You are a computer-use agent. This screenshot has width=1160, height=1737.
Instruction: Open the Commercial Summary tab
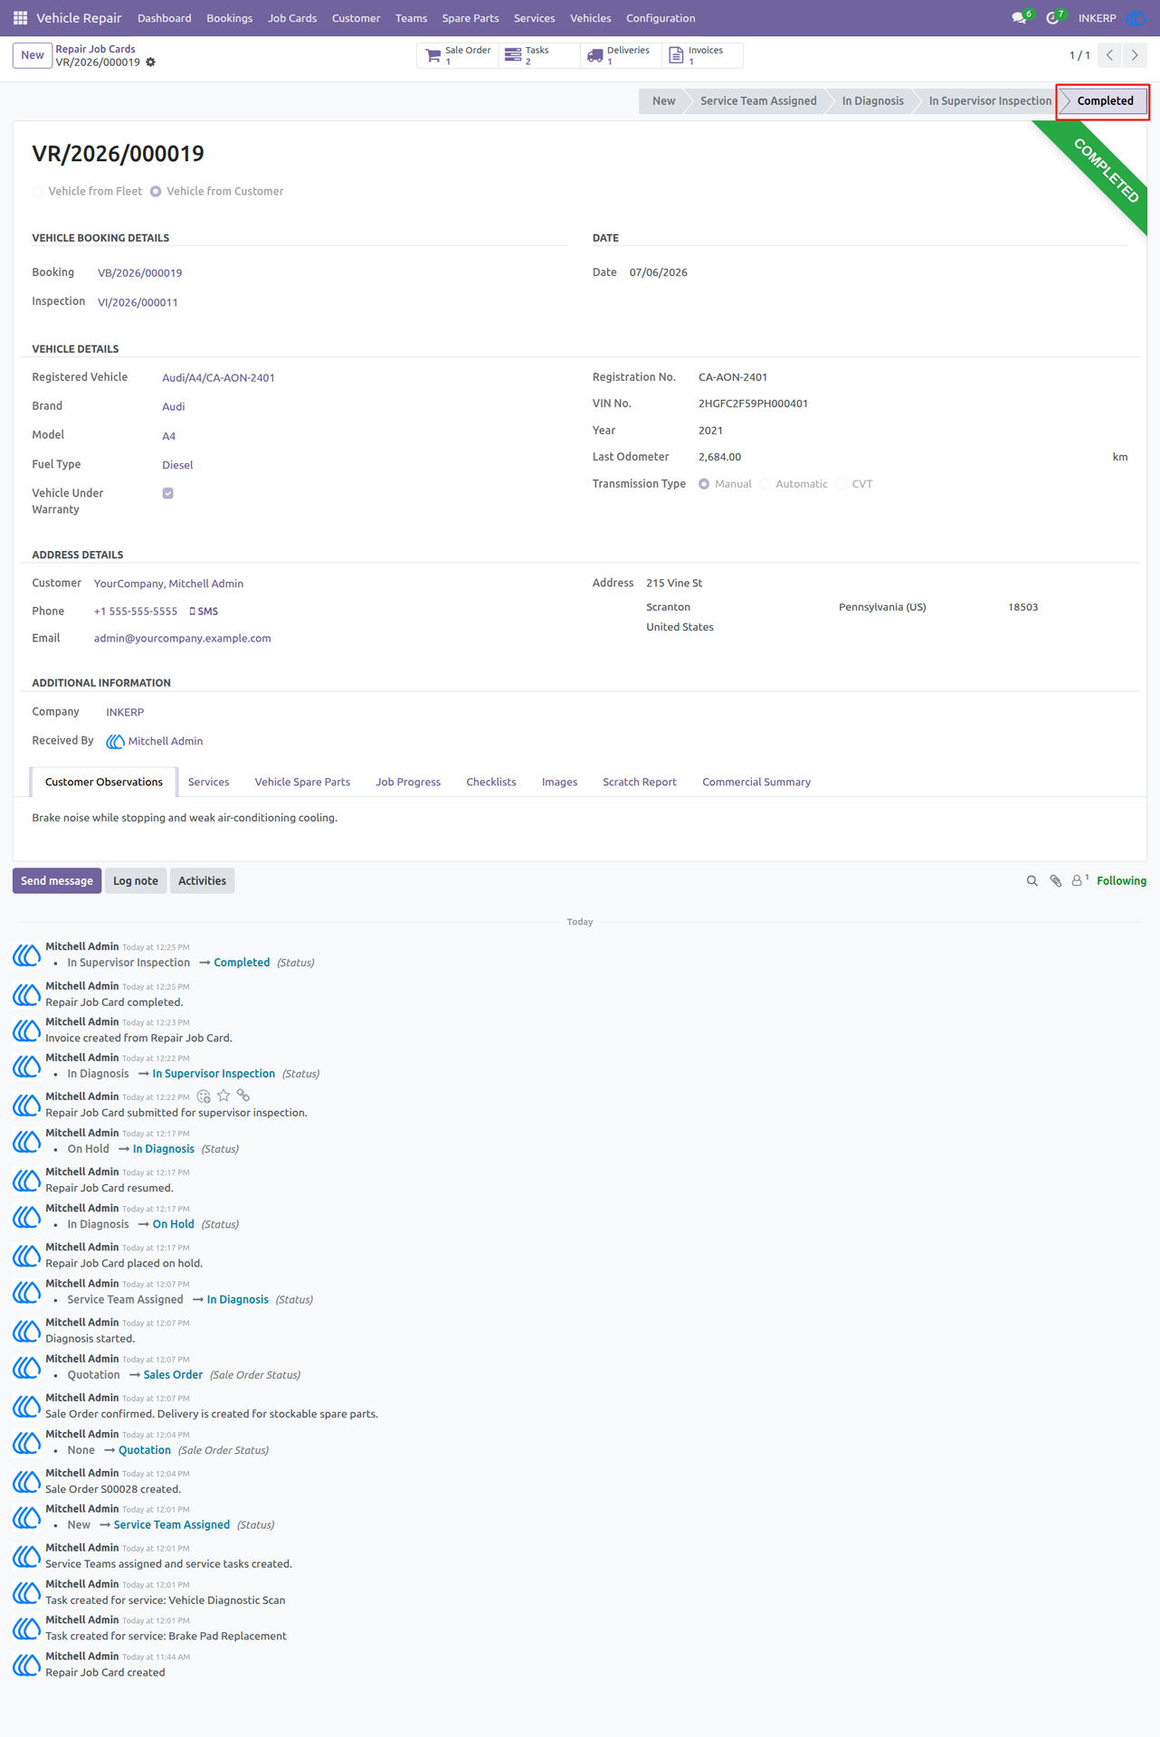tap(756, 783)
